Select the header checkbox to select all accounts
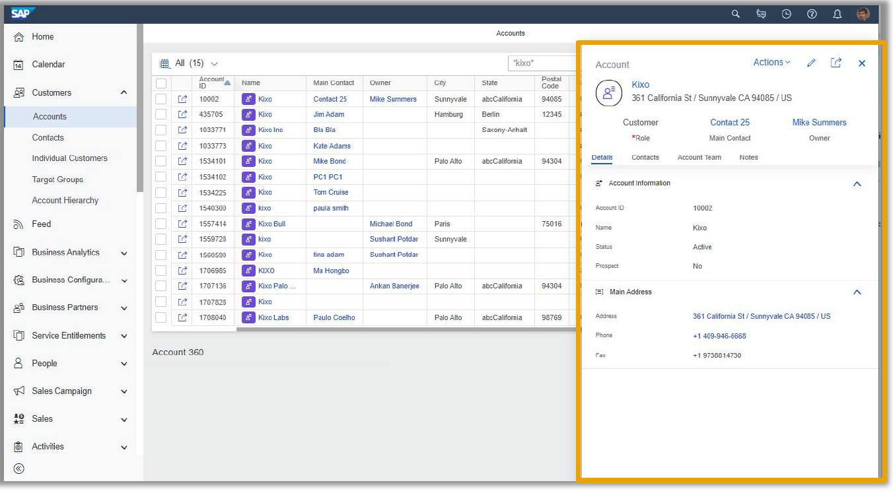 click(161, 82)
